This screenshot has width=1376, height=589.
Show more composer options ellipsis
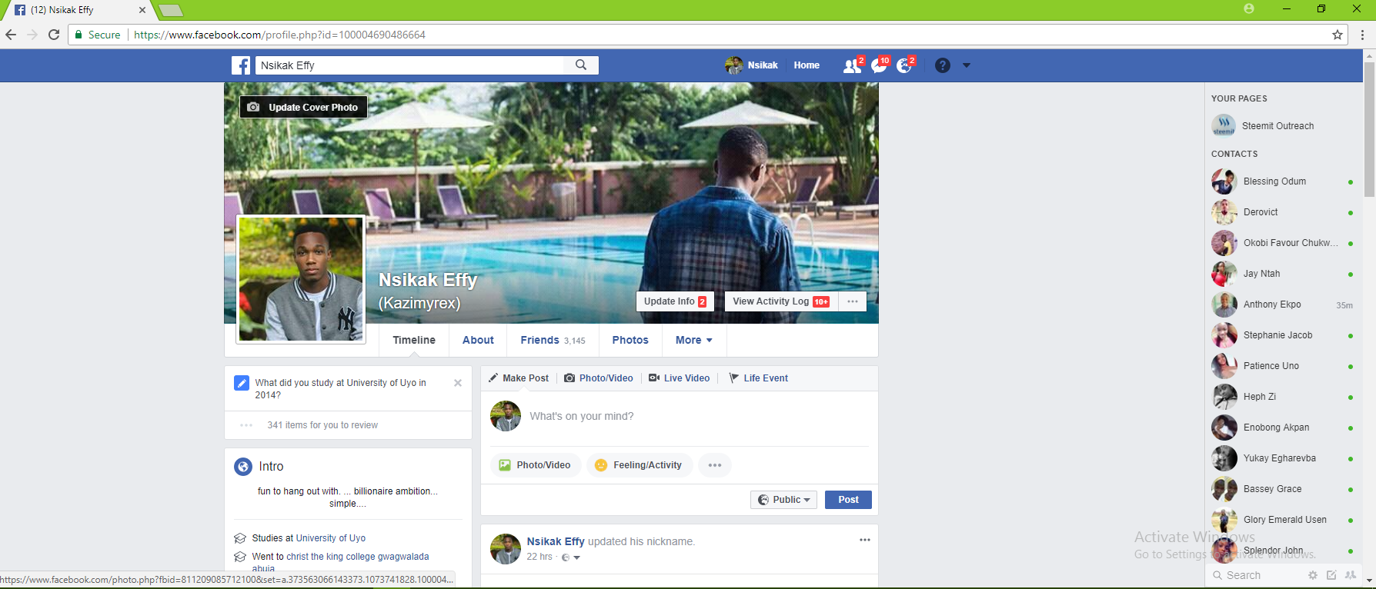[x=715, y=465]
